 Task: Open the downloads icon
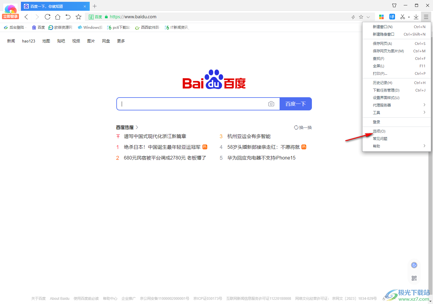point(416,17)
